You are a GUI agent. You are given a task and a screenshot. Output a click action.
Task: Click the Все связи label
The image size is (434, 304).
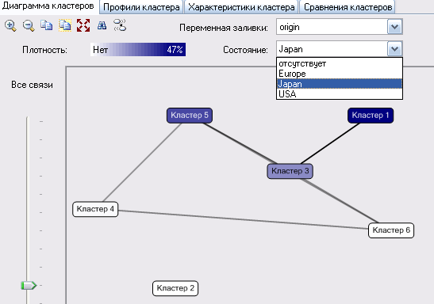(x=32, y=85)
